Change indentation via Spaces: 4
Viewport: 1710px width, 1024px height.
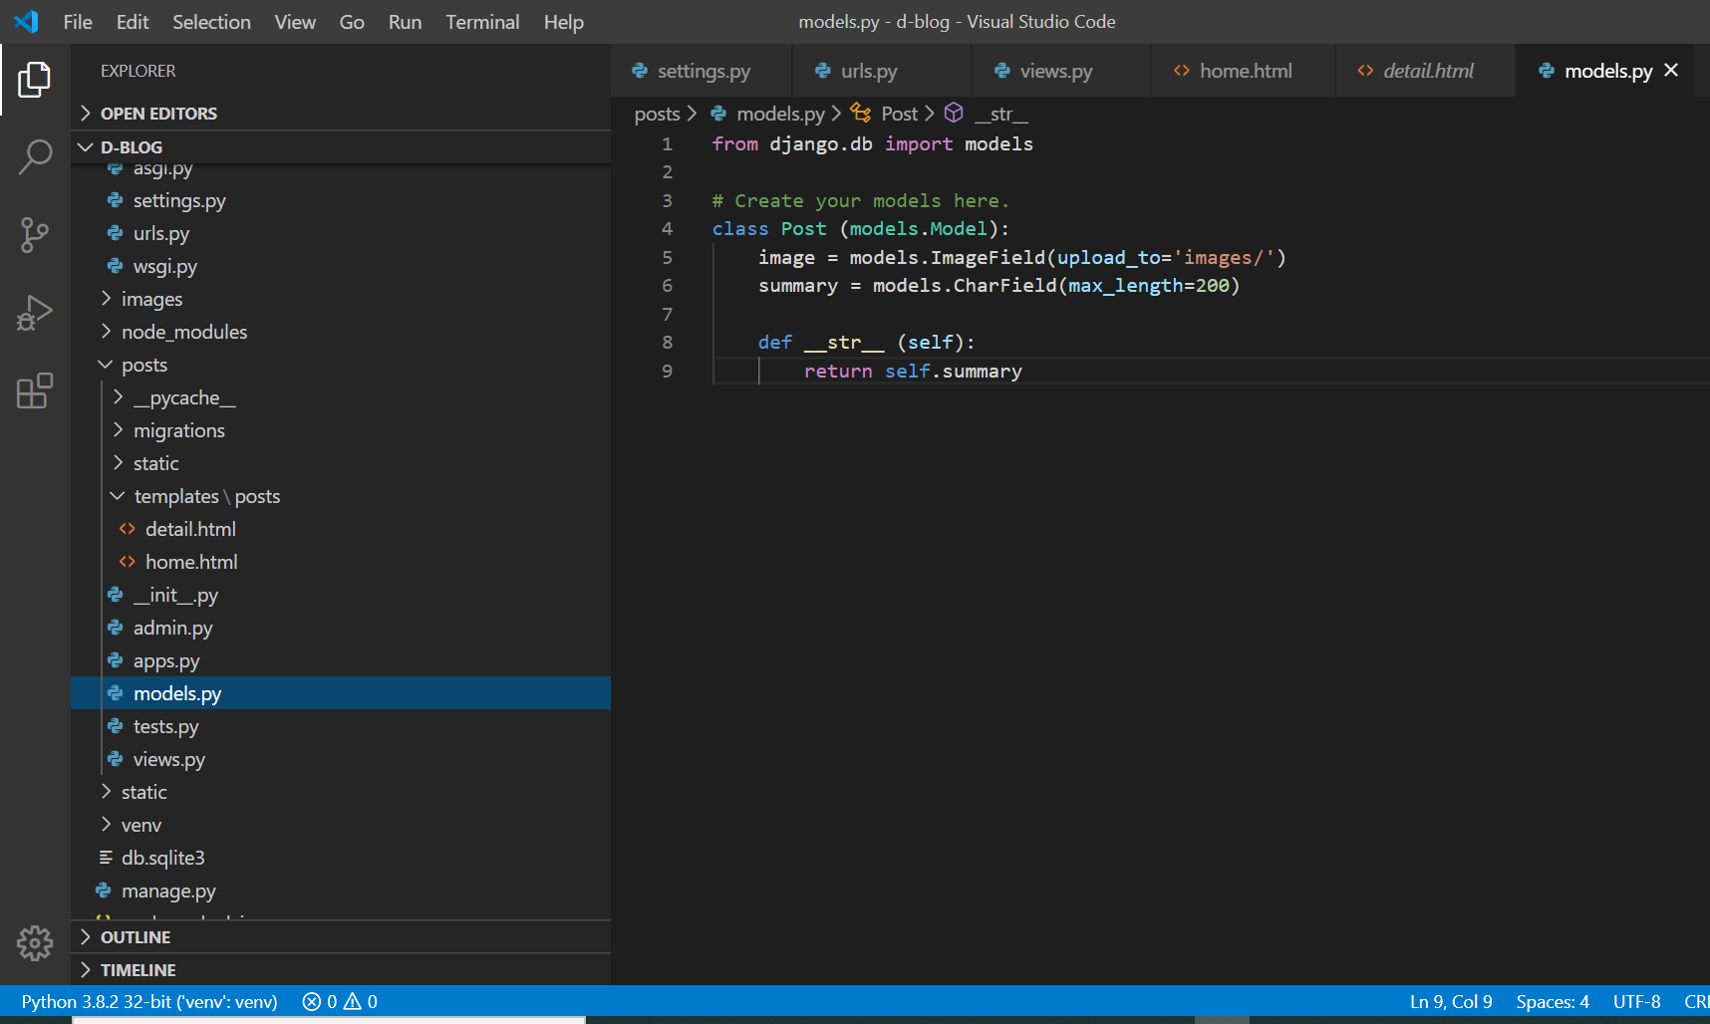click(x=1553, y=1001)
